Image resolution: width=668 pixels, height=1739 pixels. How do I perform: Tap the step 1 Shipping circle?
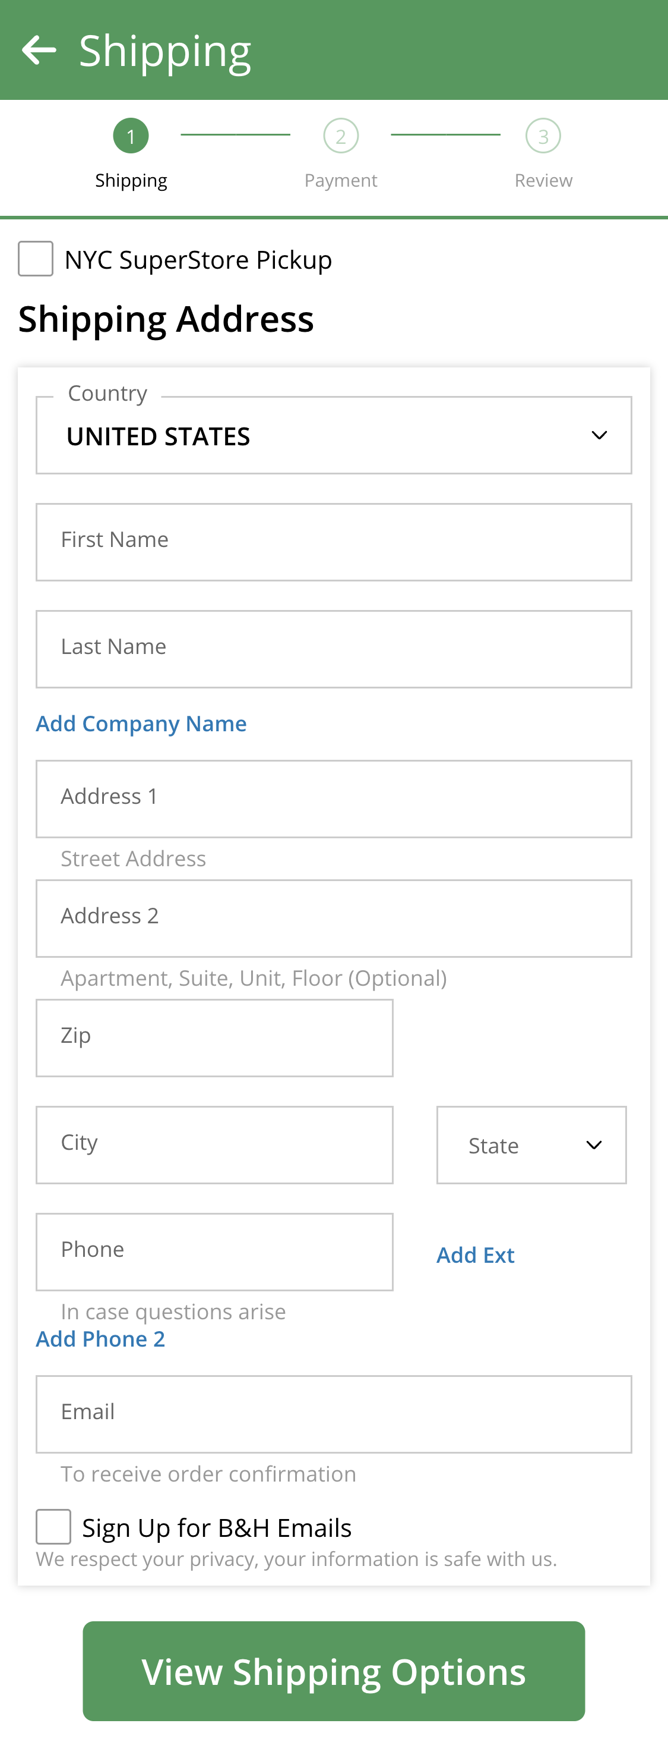click(131, 136)
